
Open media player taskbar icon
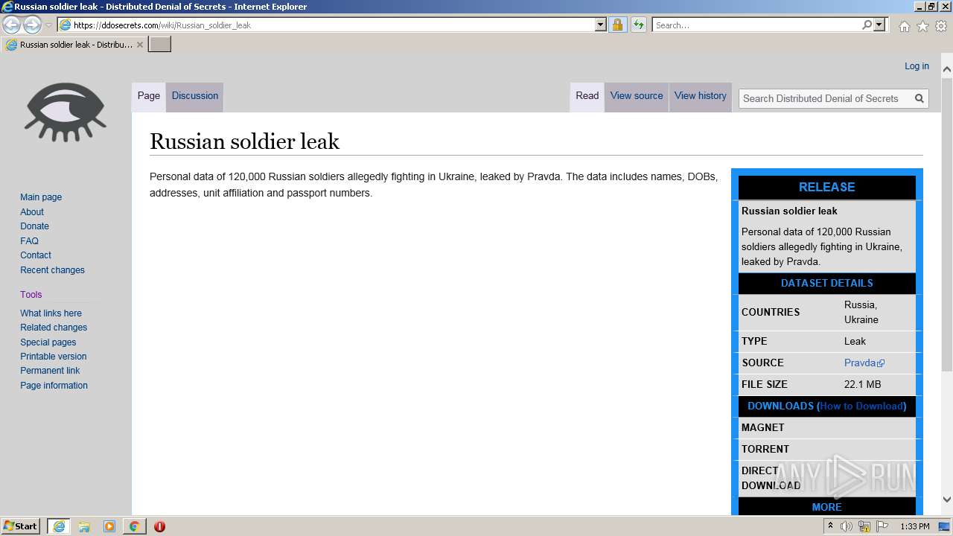click(109, 526)
